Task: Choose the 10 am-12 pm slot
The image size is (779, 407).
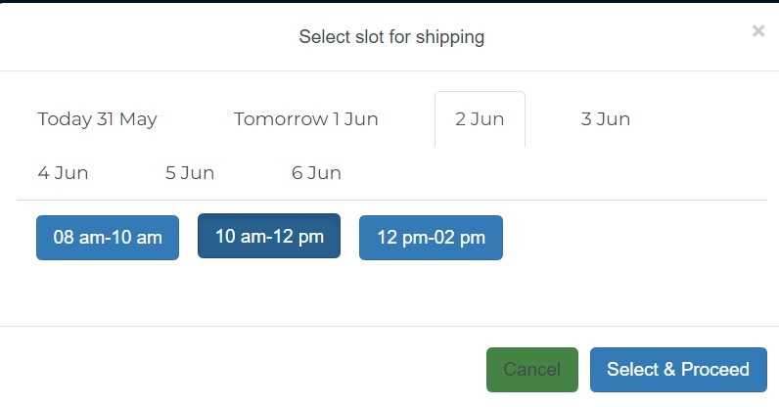Action: click(x=269, y=236)
